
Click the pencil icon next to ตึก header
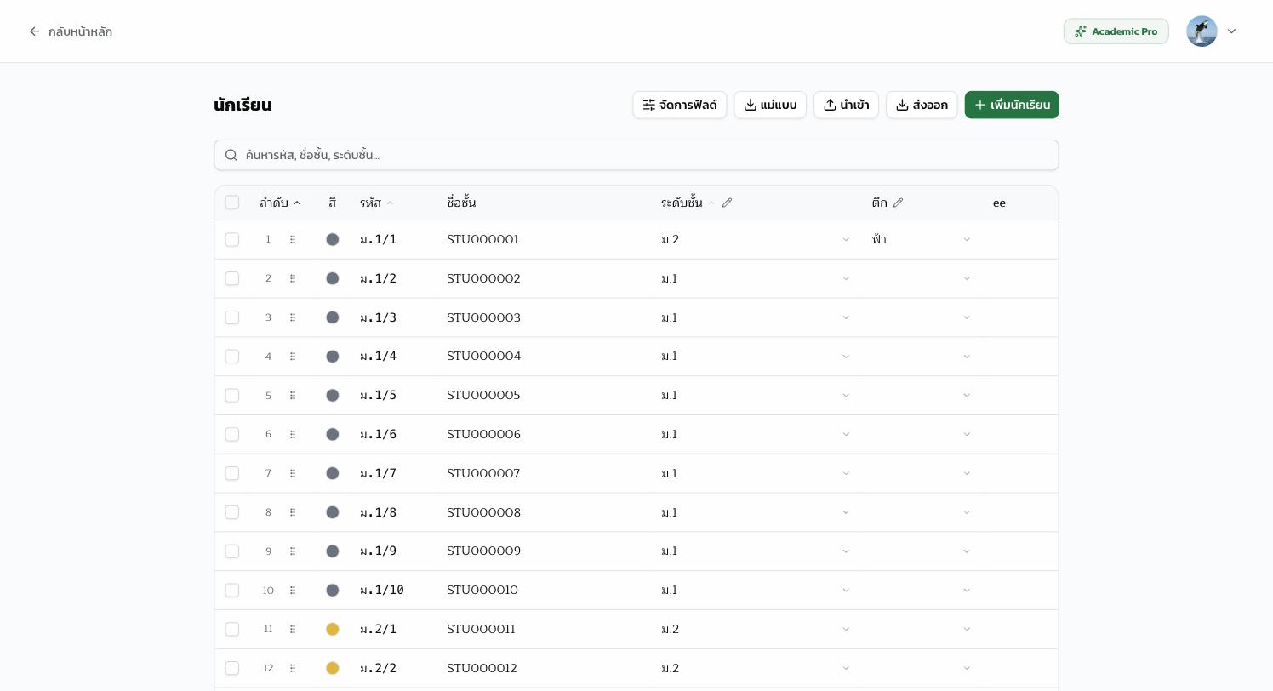click(x=898, y=203)
